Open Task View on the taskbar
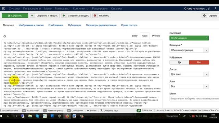This screenshot has height=123, width=219. 15,116
